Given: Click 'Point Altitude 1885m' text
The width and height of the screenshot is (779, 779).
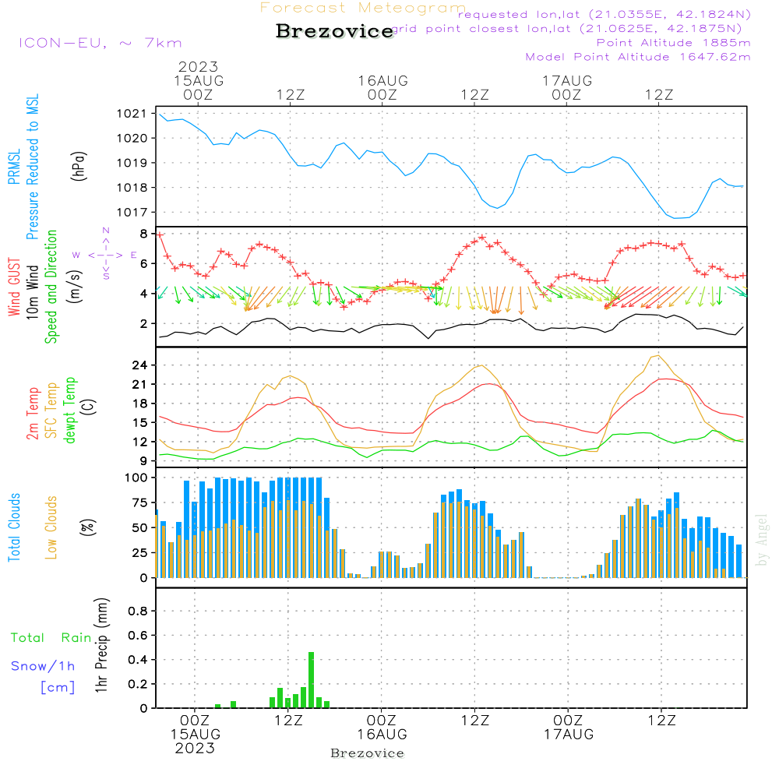Looking at the screenshot, I should (673, 43).
